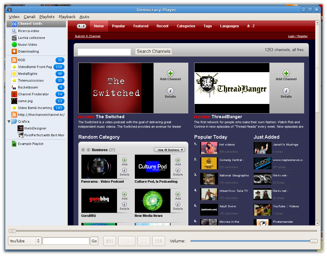Select Video Bomb Incoming channel

point(36,108)
